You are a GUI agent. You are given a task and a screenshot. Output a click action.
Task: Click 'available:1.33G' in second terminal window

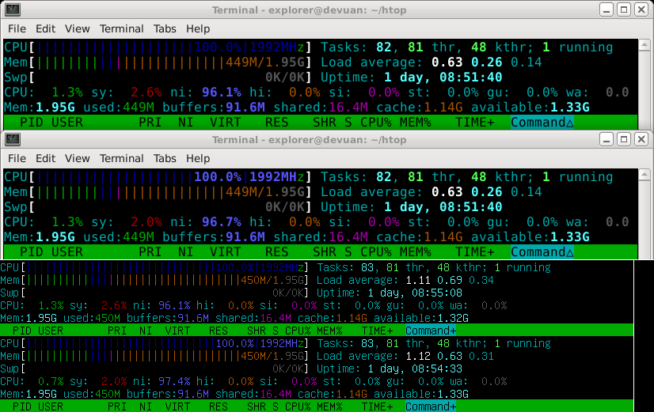coord(530,237)
